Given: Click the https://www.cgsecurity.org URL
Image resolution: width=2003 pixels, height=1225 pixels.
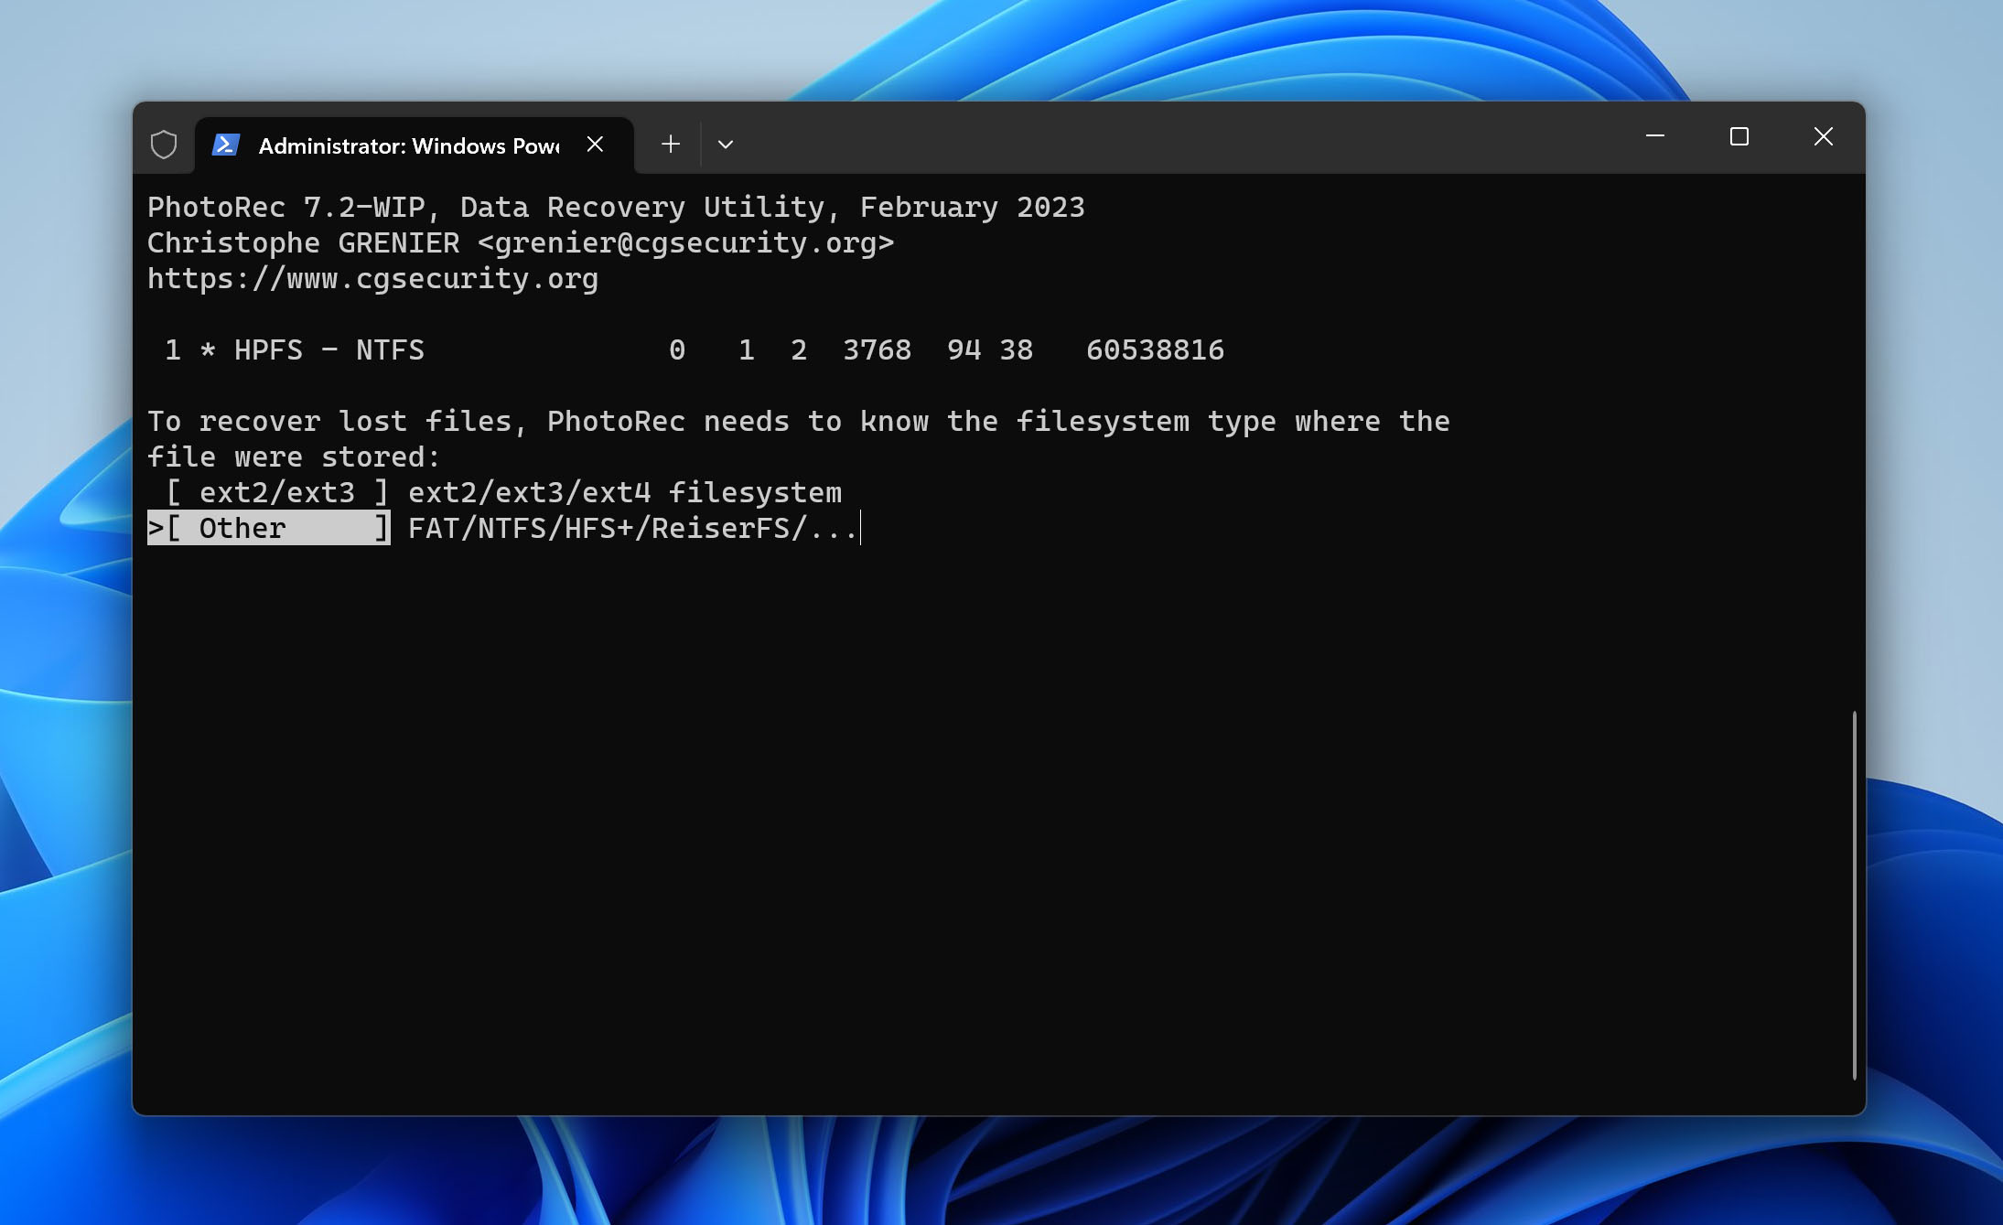Looking at the screenshot, I should click(372, 278).
